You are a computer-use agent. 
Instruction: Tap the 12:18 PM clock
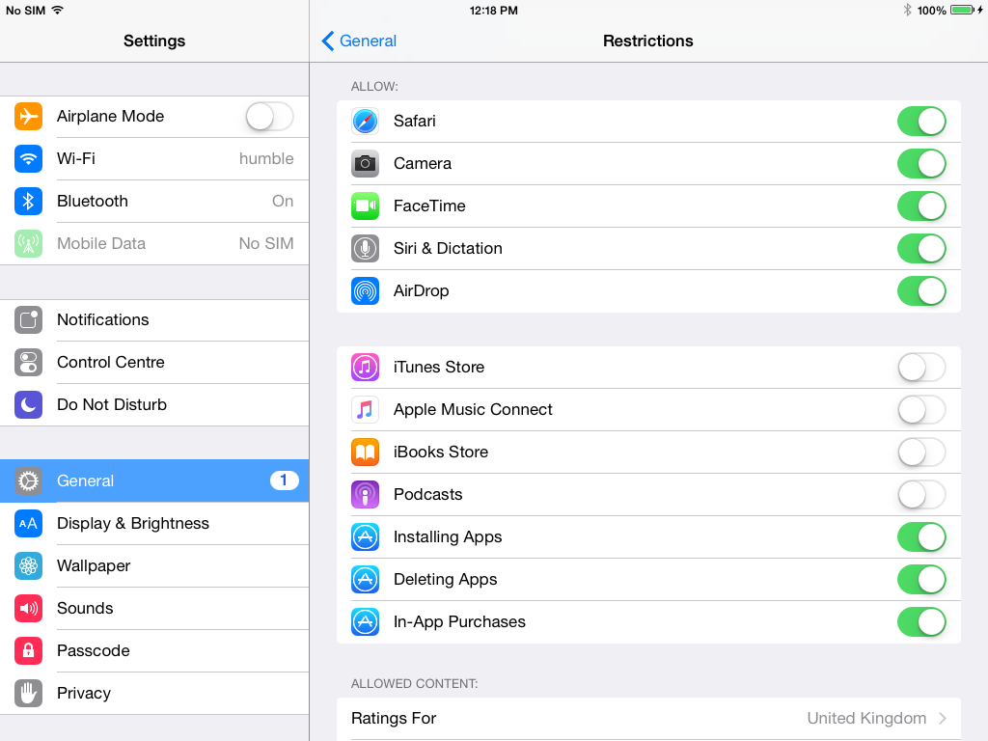pyautogui.click(x=494, y=10)
